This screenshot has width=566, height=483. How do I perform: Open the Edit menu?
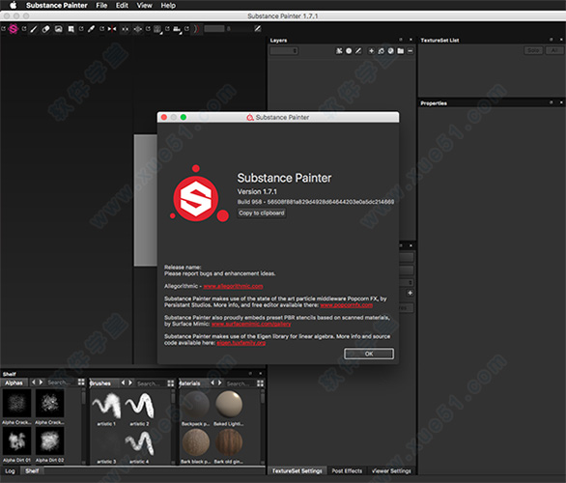click(x=122, y=5)
